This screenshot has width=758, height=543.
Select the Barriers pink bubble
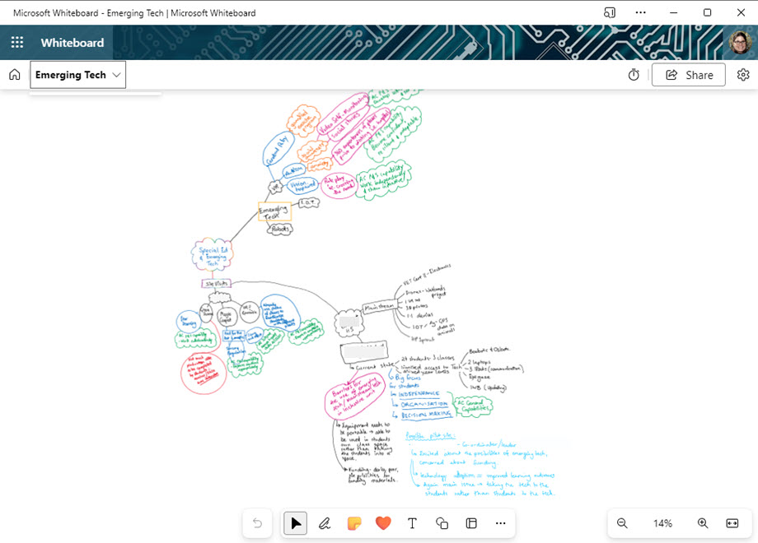(x=353, y=397)
